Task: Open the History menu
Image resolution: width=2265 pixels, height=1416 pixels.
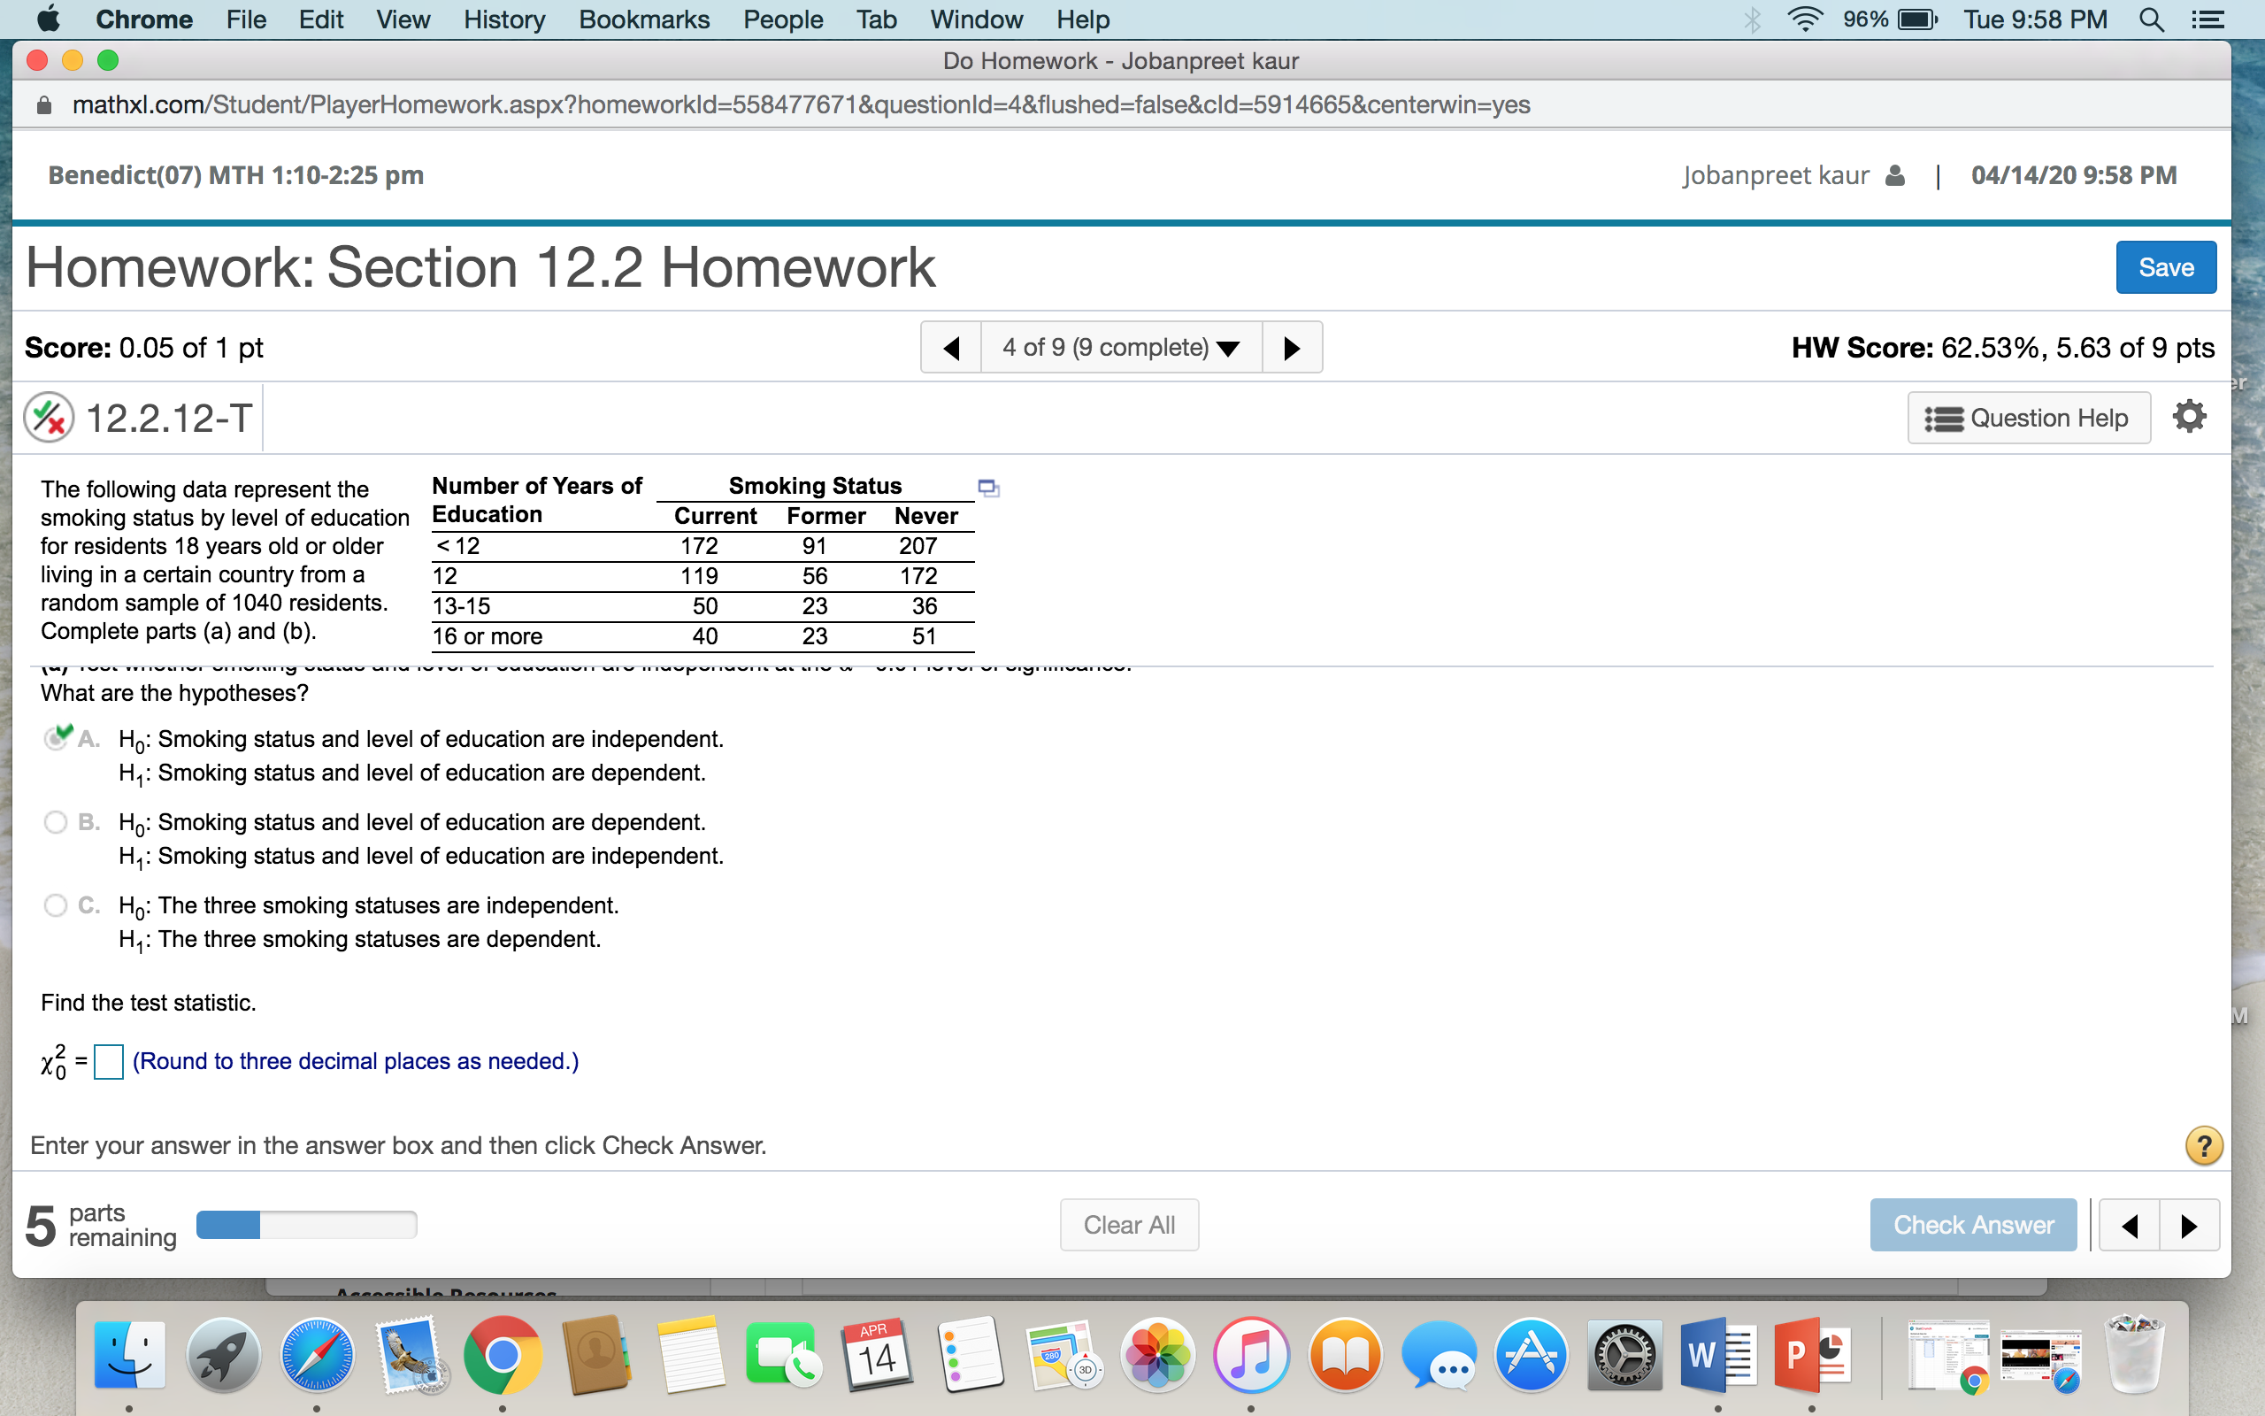Action: [503, 19]
